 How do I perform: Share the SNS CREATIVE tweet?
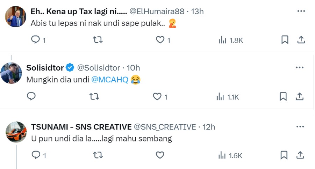click(x=300, y=155)
